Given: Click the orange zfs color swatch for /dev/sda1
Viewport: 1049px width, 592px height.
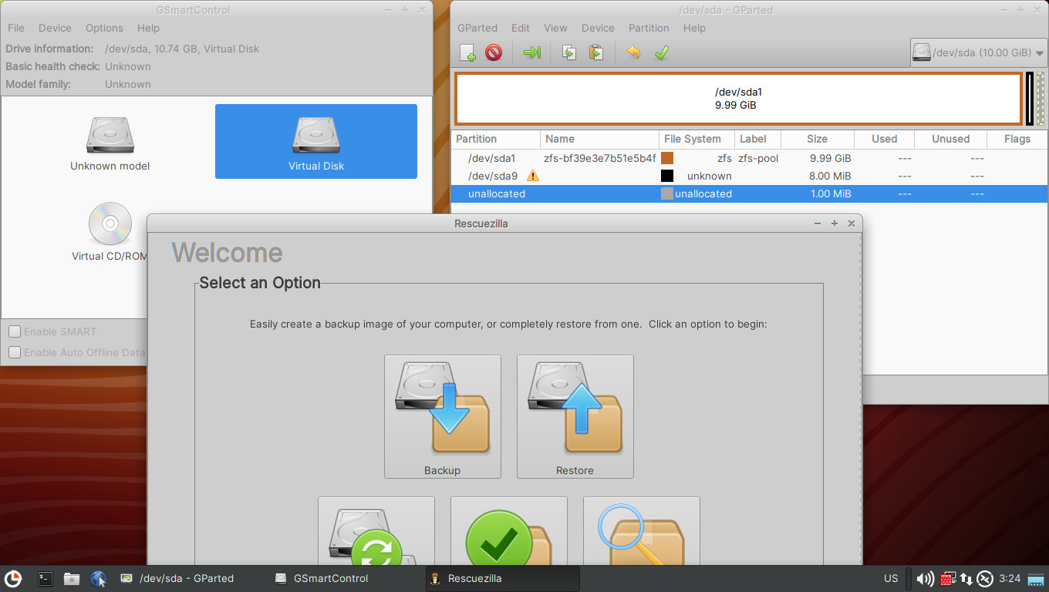Looking at the screenshot, I should click(x=667, y=158).
